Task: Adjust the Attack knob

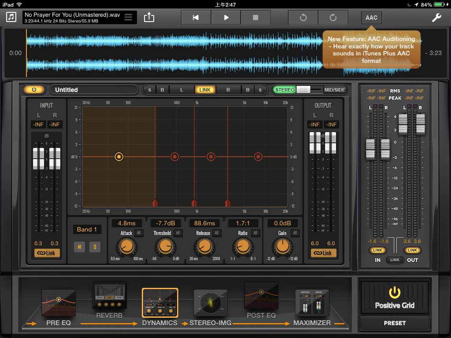Action: pyautogui.click(x=127, y=247)
